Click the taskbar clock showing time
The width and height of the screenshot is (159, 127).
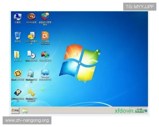click(x=139, y=111)
